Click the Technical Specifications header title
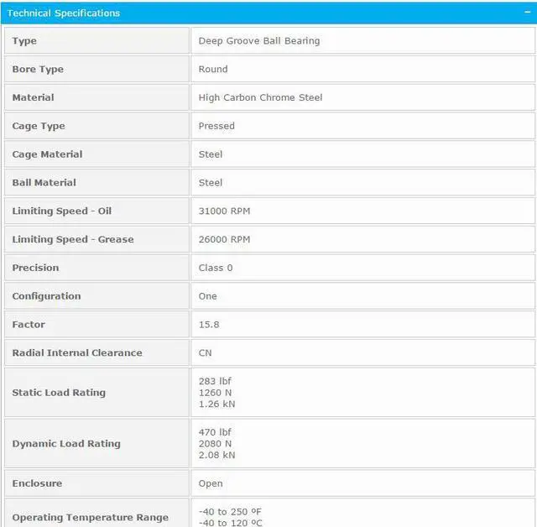The width and height of the screenshot is (537, 527). [64, 13]
